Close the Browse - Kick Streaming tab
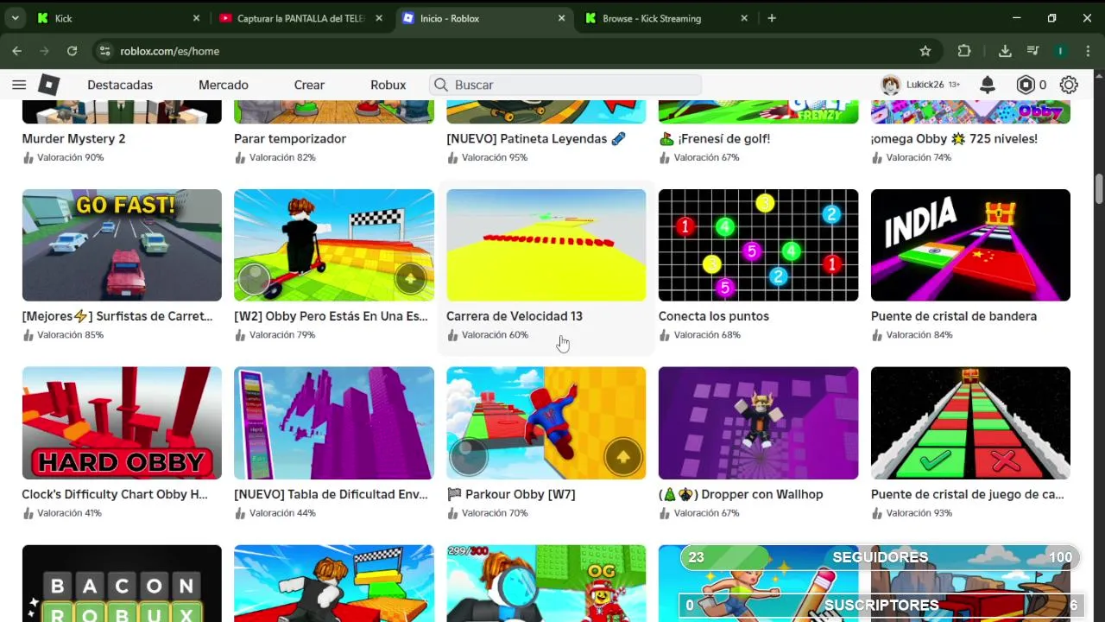Viewport: 1105px width, 622px height. [x=745, y=18]
